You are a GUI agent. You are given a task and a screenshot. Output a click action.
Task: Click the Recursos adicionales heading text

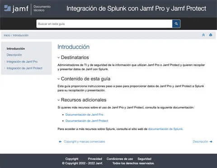84,100
